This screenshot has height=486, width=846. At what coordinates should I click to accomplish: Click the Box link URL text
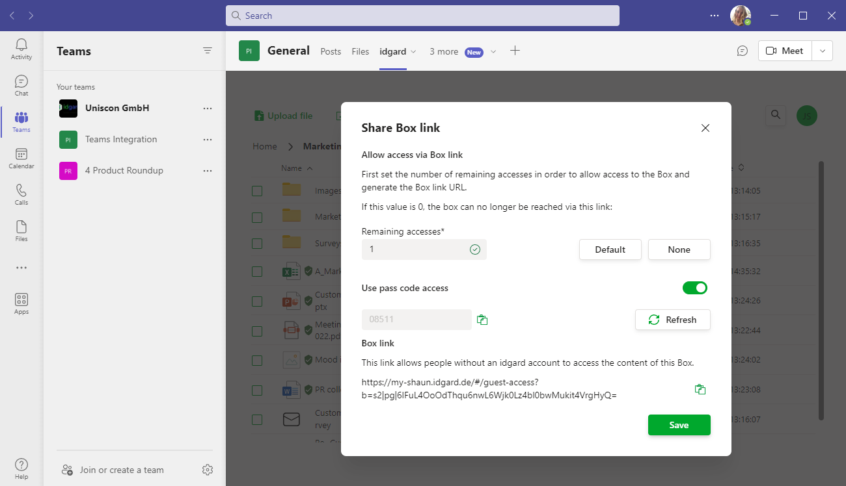tap(489, 389)
